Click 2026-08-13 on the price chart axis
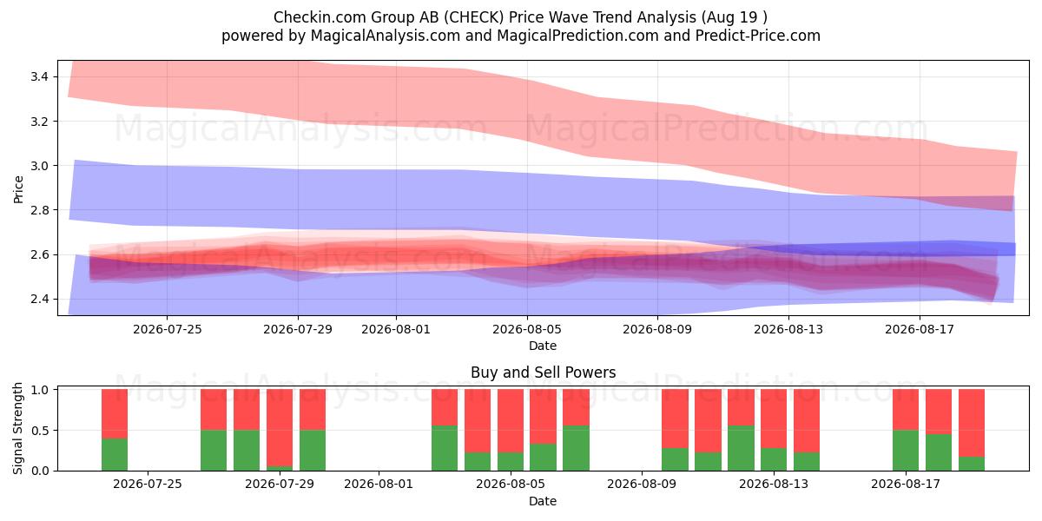Viewport: 1042px width, 521px height. pos(788,329)
